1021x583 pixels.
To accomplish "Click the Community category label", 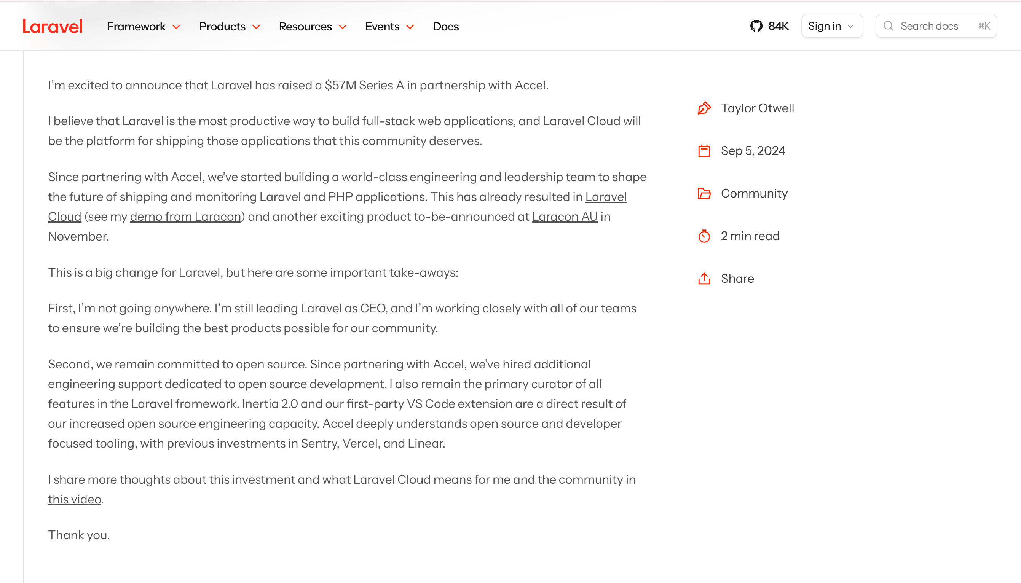I will pos(754,193).
